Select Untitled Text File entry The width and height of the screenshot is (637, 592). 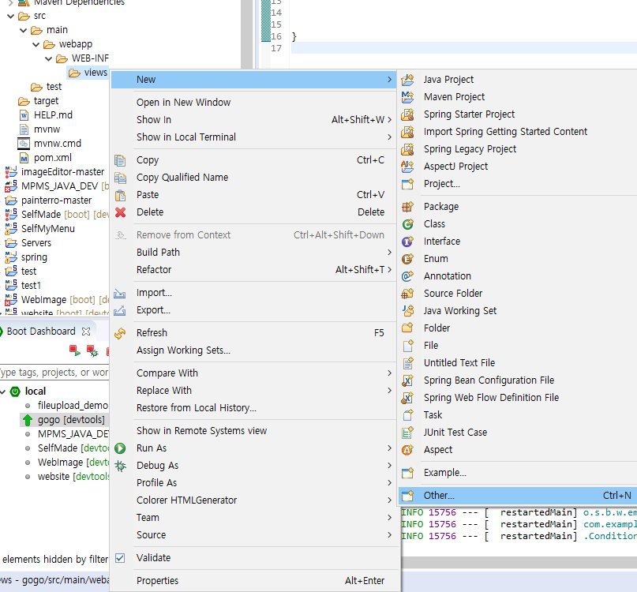click(x=459, y=363)
